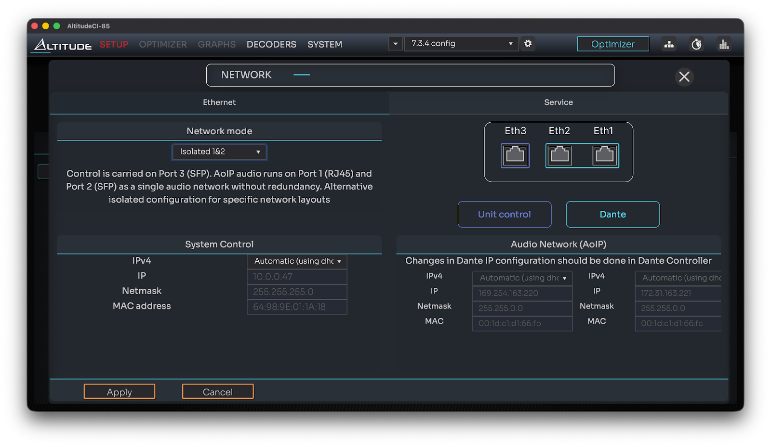This screenshot has width=771, height=447.
Task: Open the small arrow dropdown before config
Action: pyautogui.click(x=396, y=44)
